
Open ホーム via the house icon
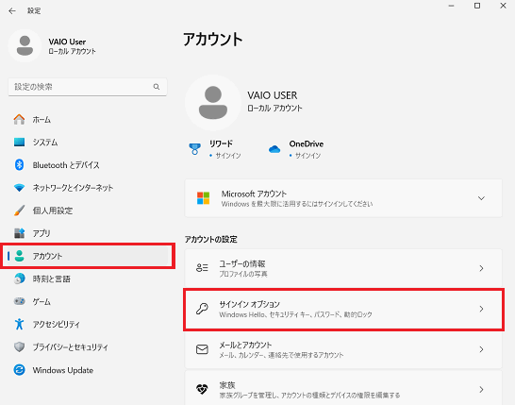click(x=19, y=119)
